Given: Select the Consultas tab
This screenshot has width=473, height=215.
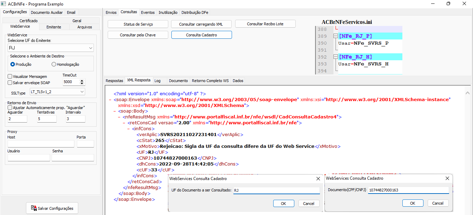Looking at the screenshot, I should (129, 12).
